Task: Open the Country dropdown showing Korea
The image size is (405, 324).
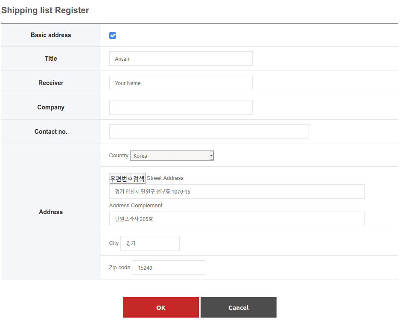Action: (172, 156)
